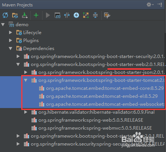
Task: Select the Dependencies row
Action: coord(83,49)
